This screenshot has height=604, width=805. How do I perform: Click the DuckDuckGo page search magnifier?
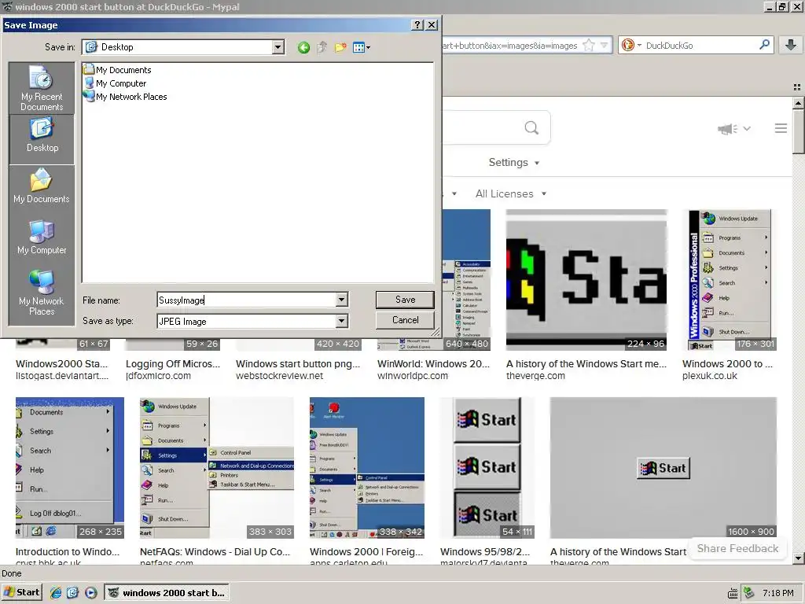(x=532, y=127)
